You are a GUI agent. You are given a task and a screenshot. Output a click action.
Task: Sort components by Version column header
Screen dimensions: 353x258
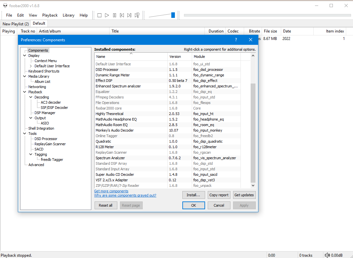click(x=180, y=57)
